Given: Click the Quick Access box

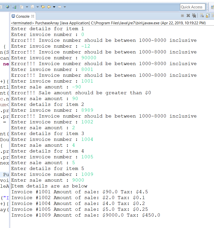Looking at the screenshot, I should (192, 7).
